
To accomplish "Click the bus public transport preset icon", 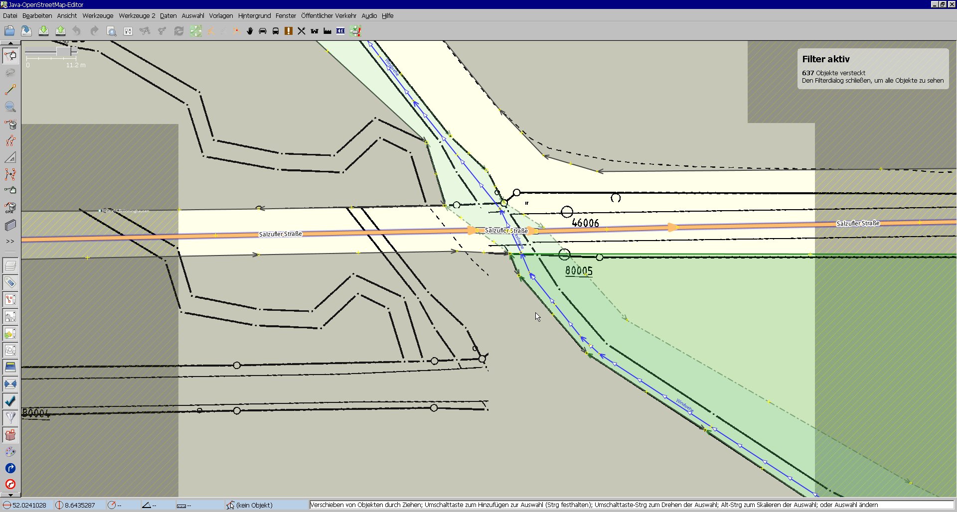I will [276, 31].
